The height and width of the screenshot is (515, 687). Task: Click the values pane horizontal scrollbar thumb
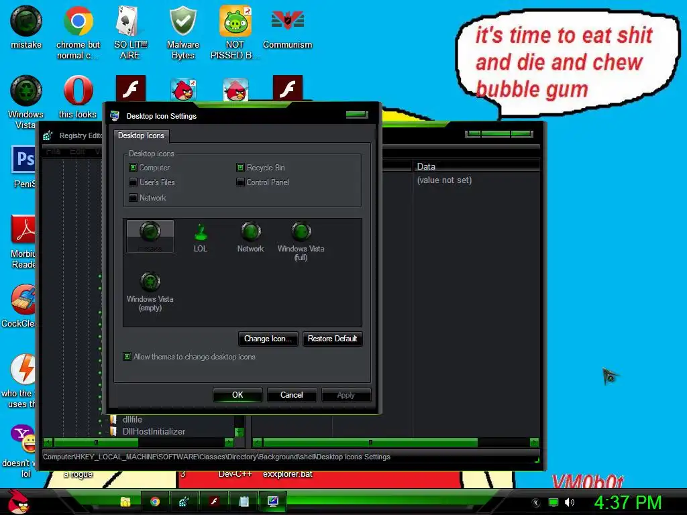click(370, 443)
